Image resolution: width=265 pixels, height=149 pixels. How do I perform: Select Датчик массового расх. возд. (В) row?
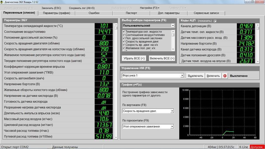click(218, 38)
